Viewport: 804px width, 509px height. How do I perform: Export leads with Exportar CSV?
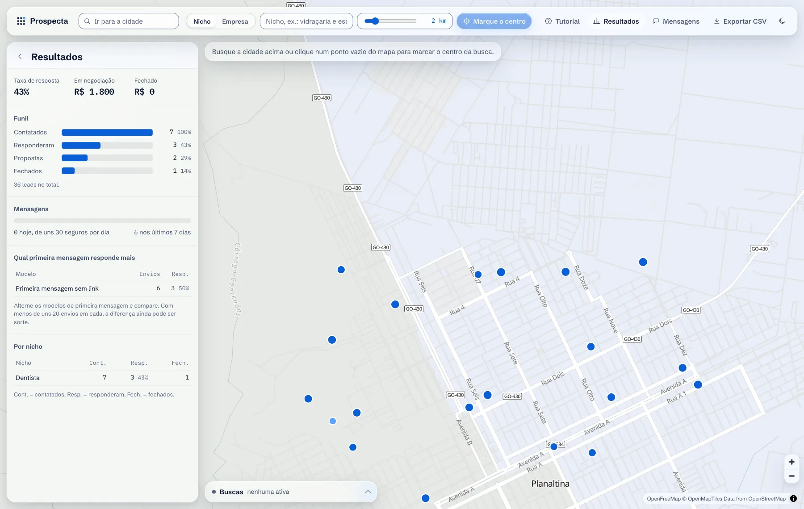coord(740,21)
